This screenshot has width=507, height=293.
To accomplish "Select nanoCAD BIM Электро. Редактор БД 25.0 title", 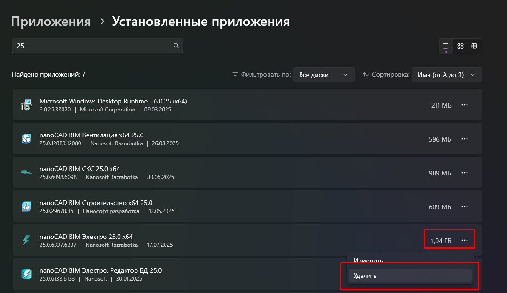I will (101, 270).
